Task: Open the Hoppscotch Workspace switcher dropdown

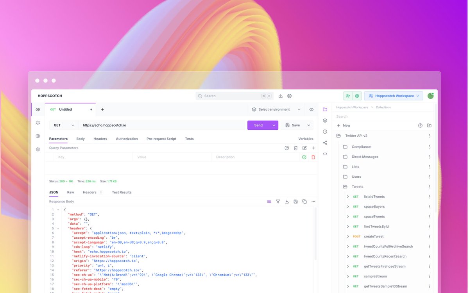Action: coord(393,96)
